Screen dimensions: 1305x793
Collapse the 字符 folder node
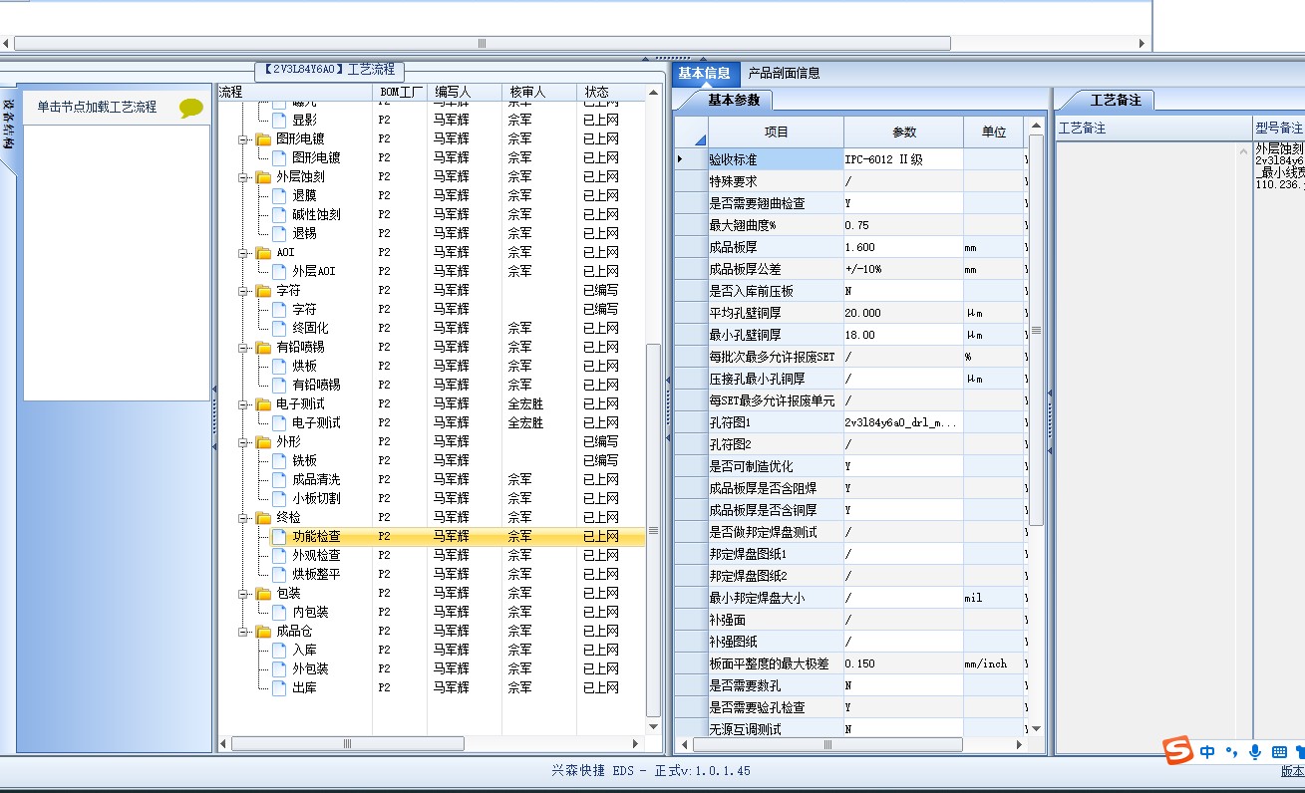click(243, 291)
